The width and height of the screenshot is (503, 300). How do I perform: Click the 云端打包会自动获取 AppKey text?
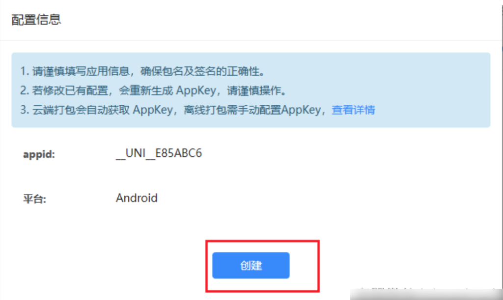click(x=102, y=110)
